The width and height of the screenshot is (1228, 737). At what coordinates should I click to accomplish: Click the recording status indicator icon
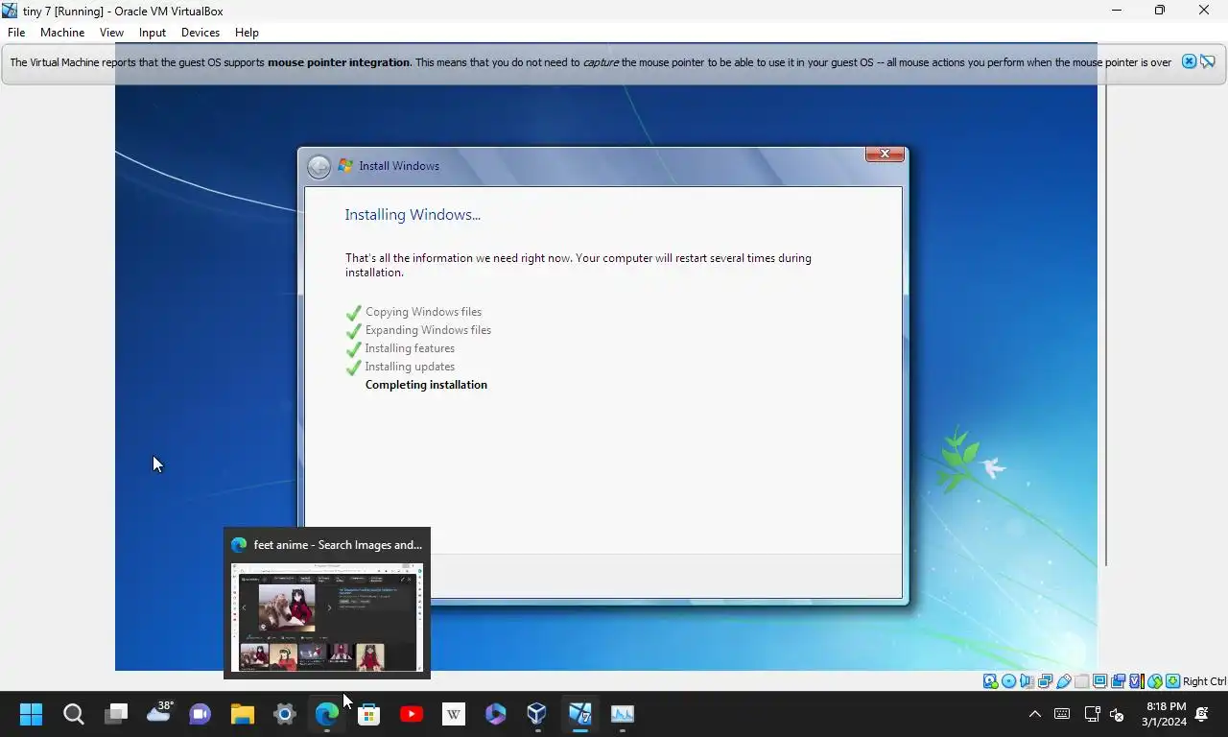(1118, 681)
